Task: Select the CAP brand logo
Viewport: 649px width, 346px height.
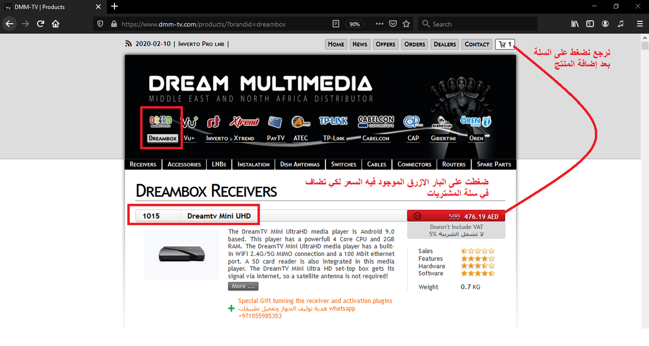Action: click(x=413, y=122)
